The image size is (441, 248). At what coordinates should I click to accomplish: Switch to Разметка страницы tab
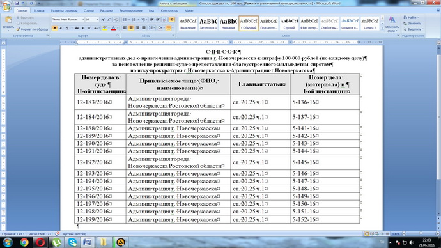pos(64,10)
